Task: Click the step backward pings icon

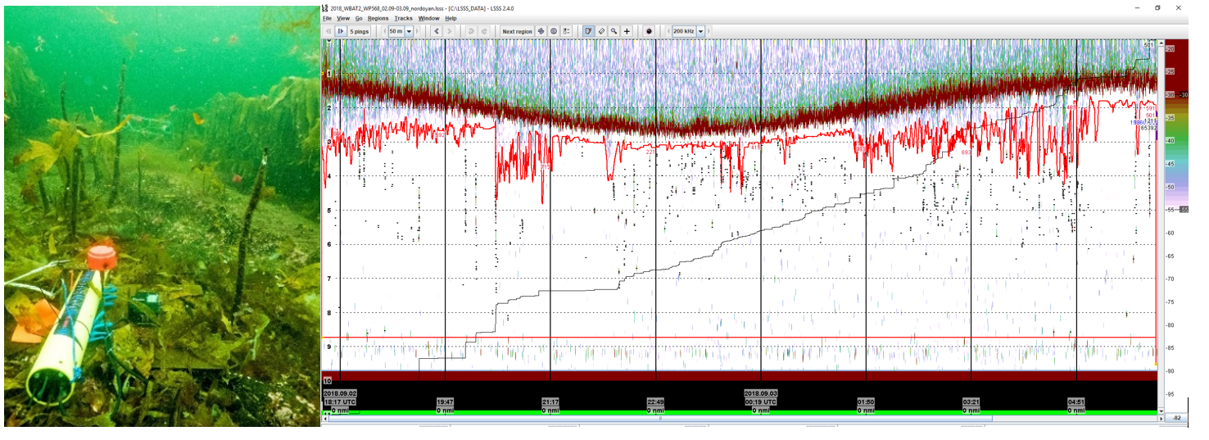Action: point(328,31)
